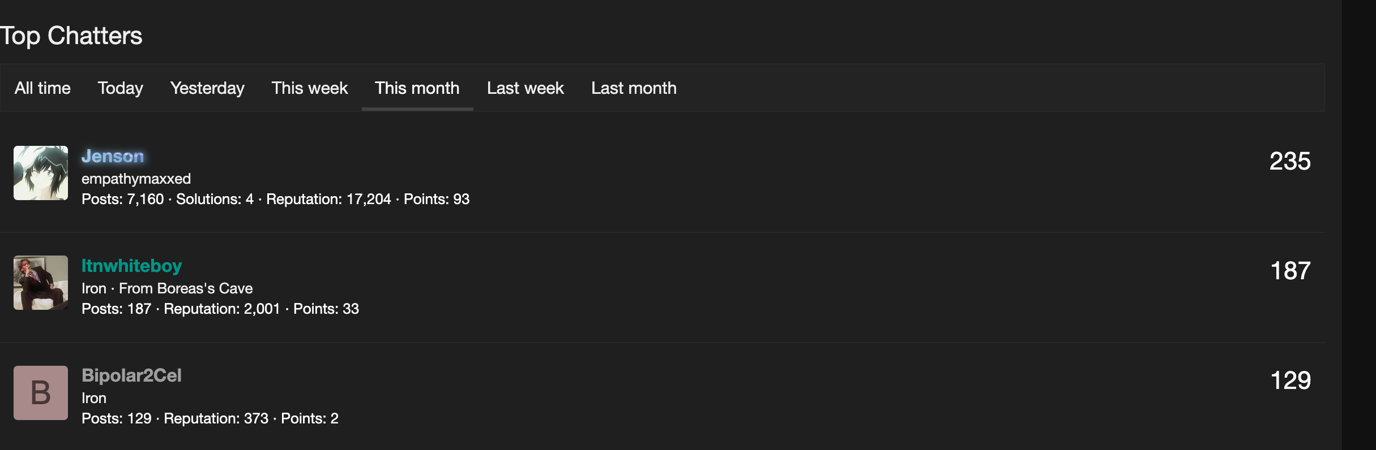Click the Top Chatters heading
1376x450 pixels.
tap(71, 36)
